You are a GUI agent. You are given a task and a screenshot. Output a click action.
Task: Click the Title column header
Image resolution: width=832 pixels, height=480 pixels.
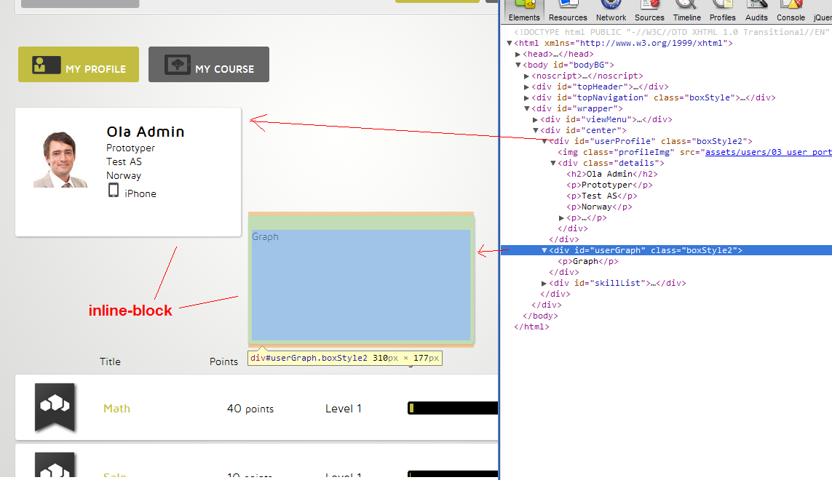(x=111, y=361)
